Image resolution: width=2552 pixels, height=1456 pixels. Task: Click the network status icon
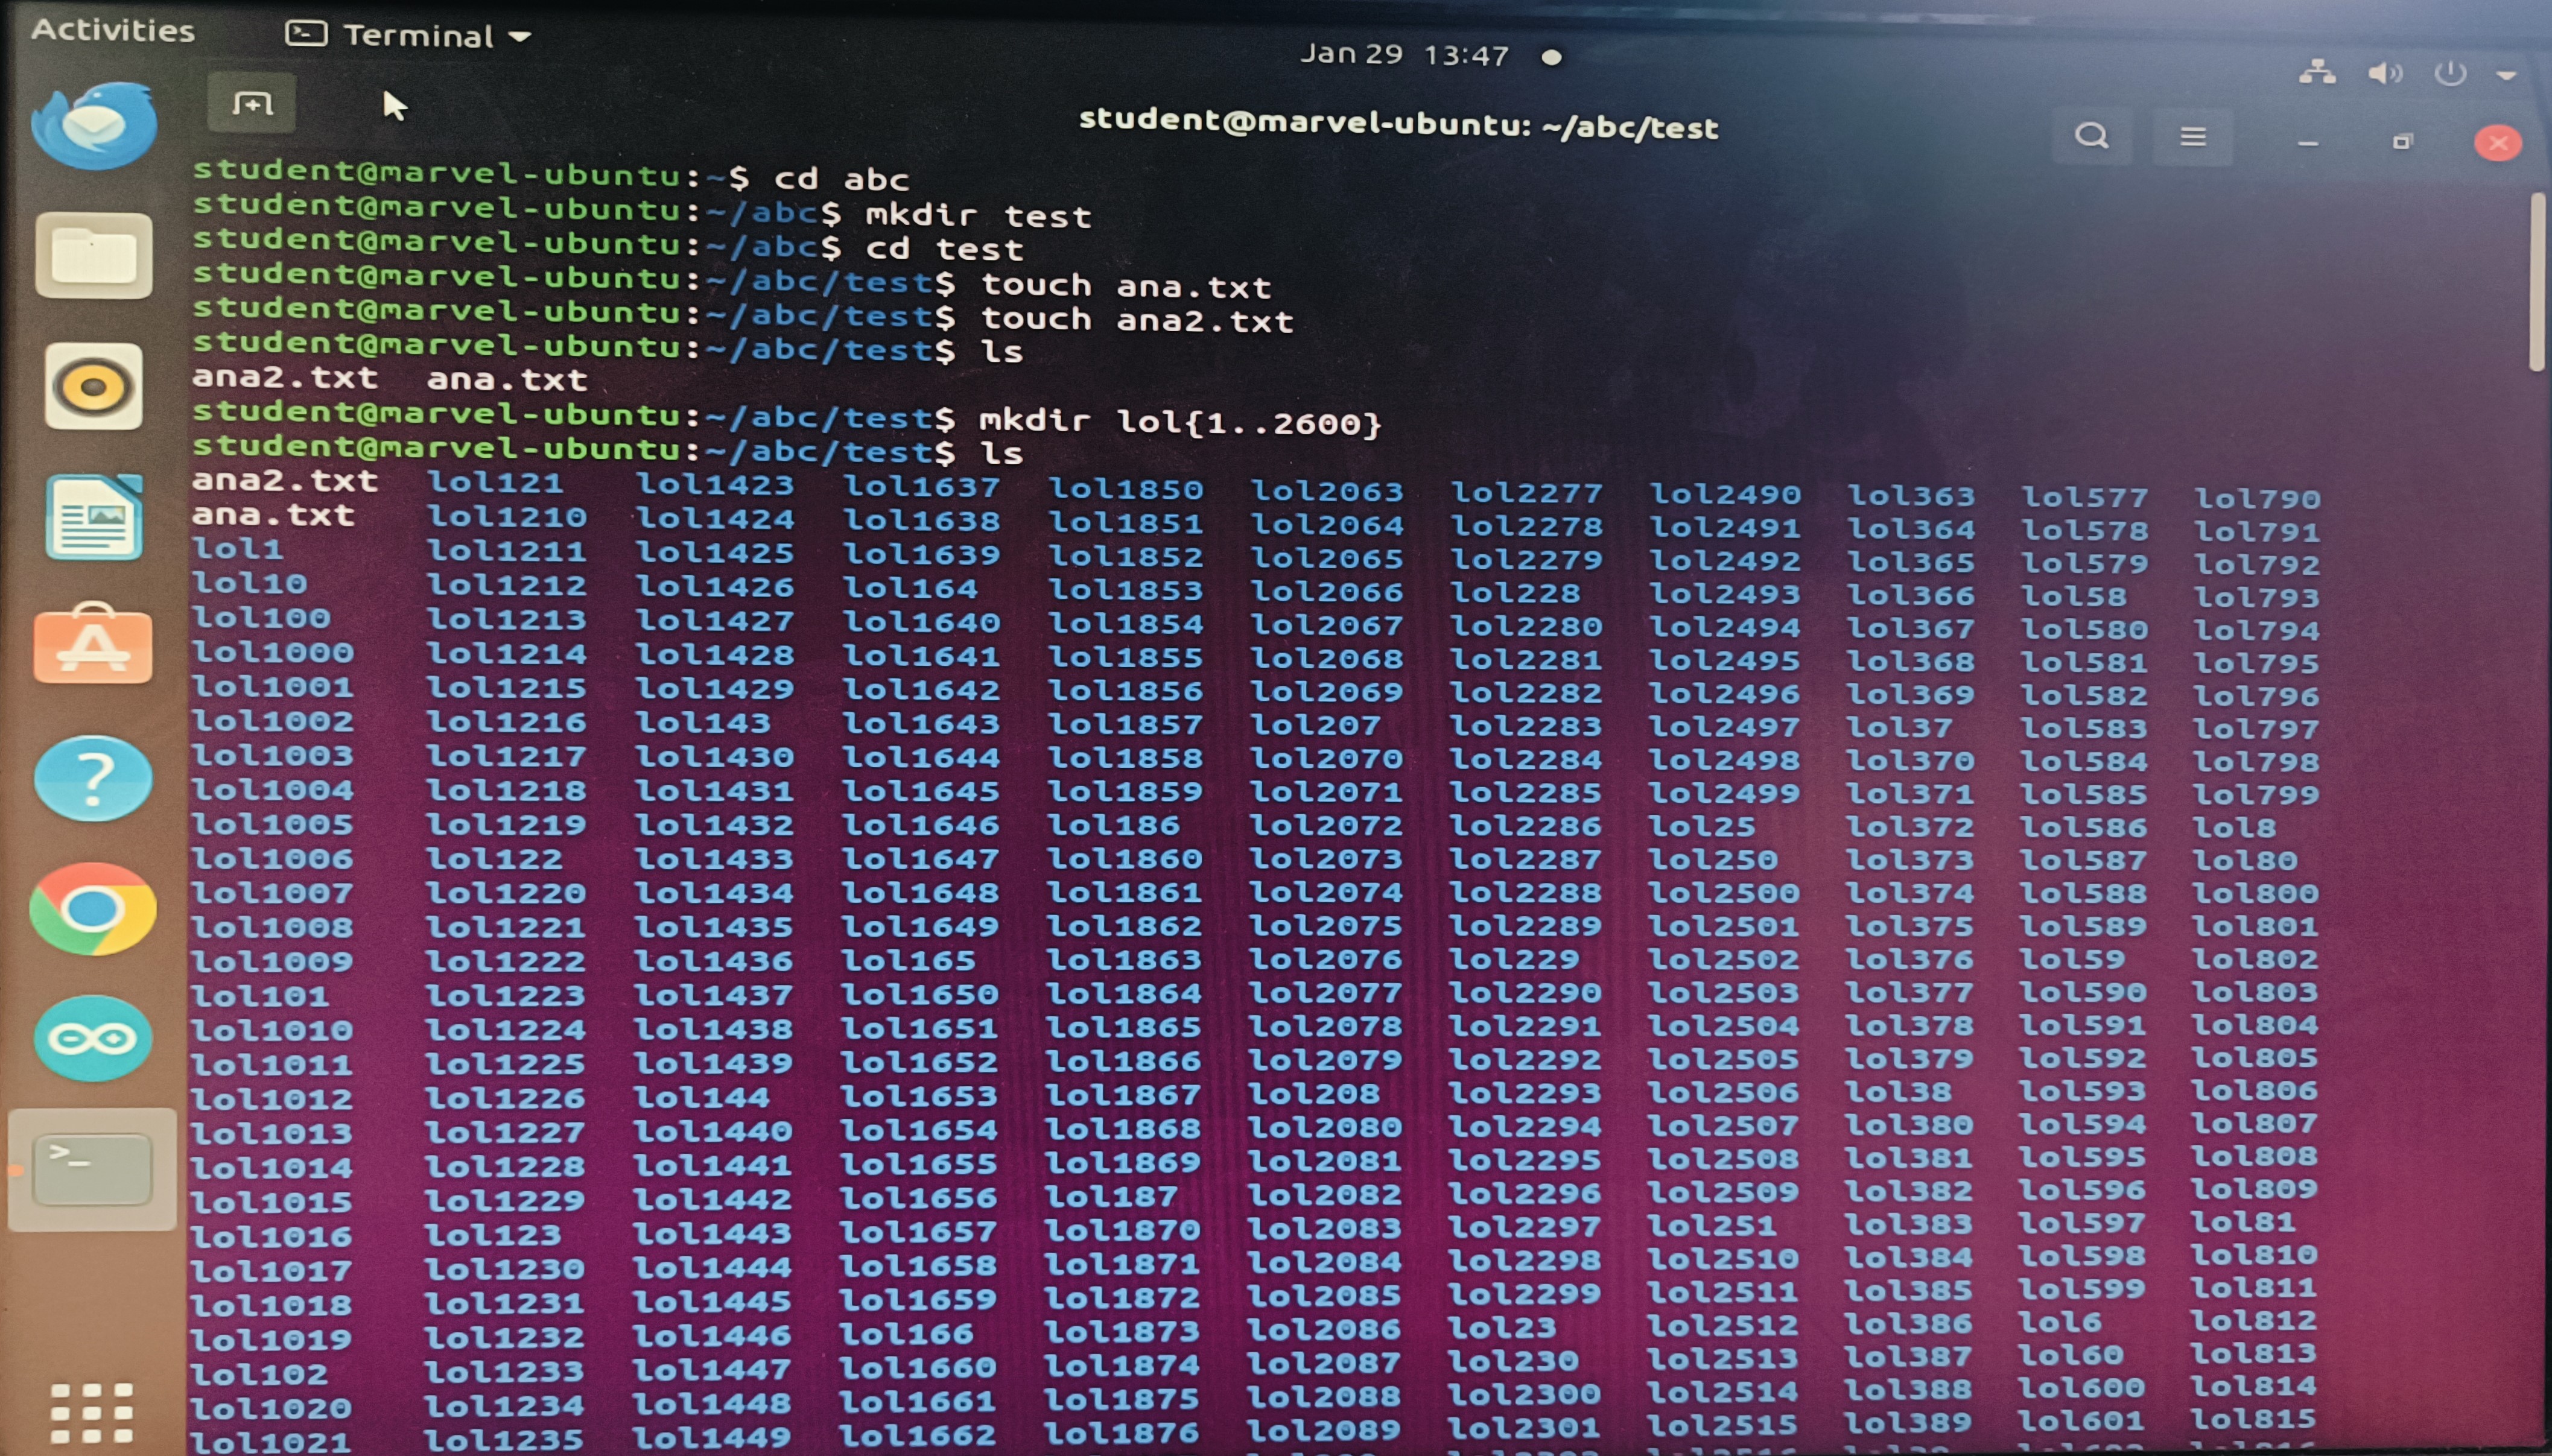(x=2317, y=73)
